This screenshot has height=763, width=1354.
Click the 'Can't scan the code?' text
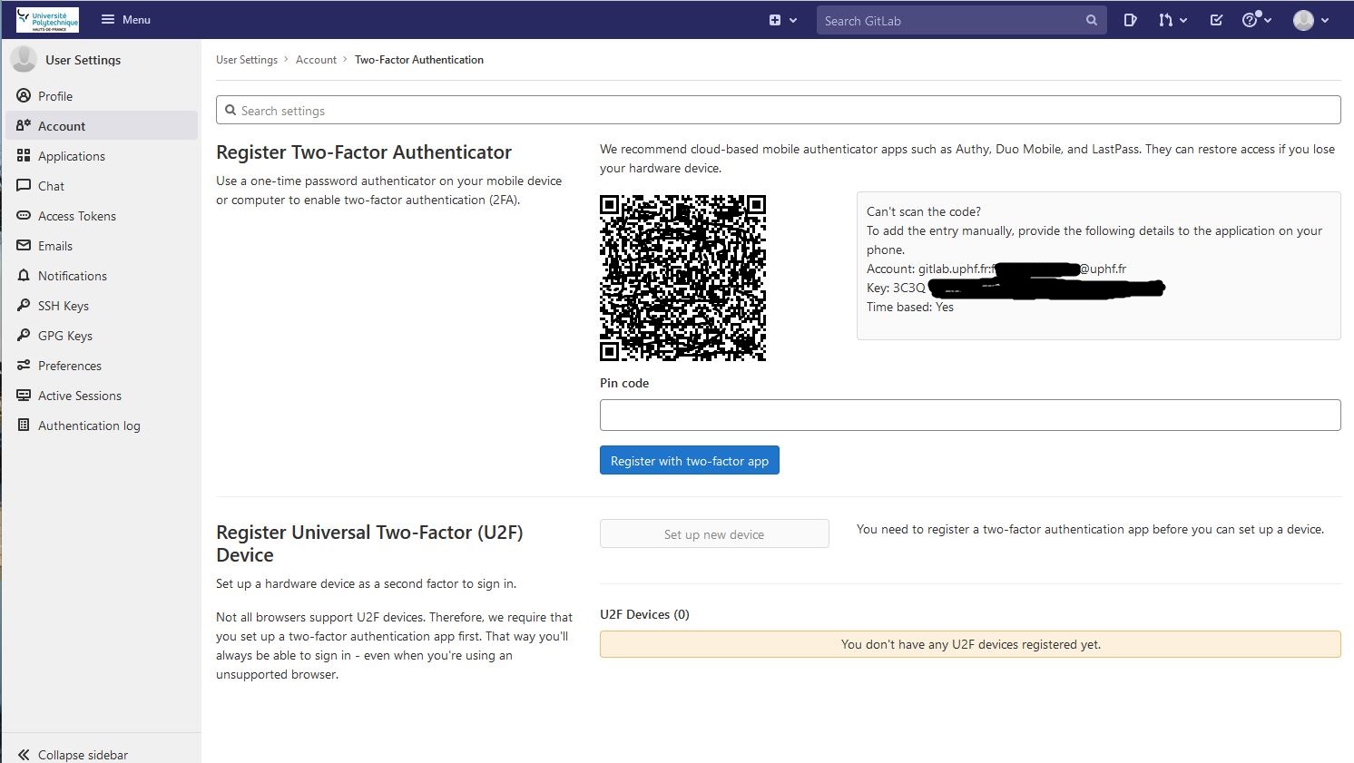[x=924, y=211]
